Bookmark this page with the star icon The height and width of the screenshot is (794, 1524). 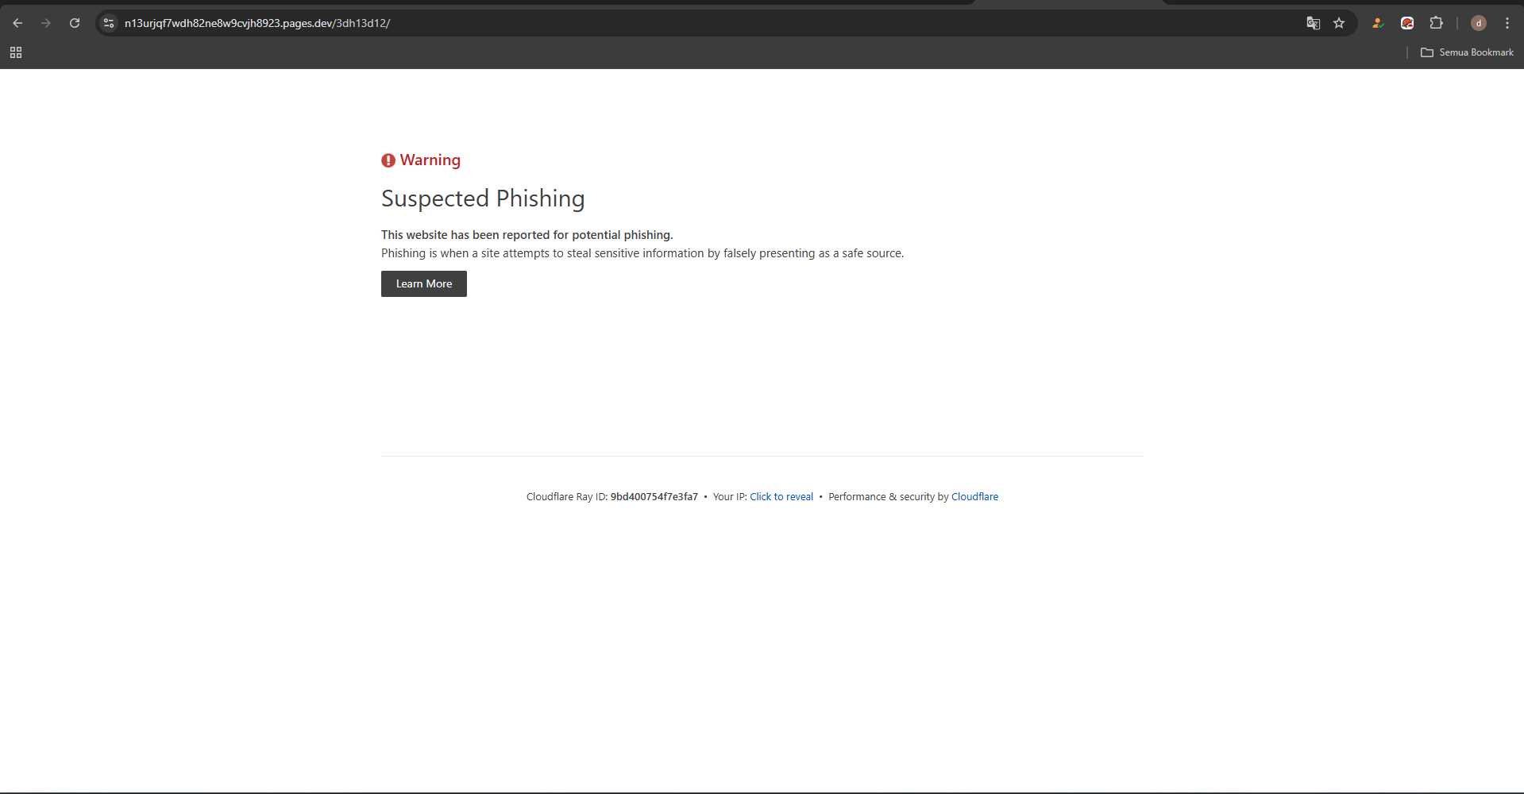click(1339, 23)
